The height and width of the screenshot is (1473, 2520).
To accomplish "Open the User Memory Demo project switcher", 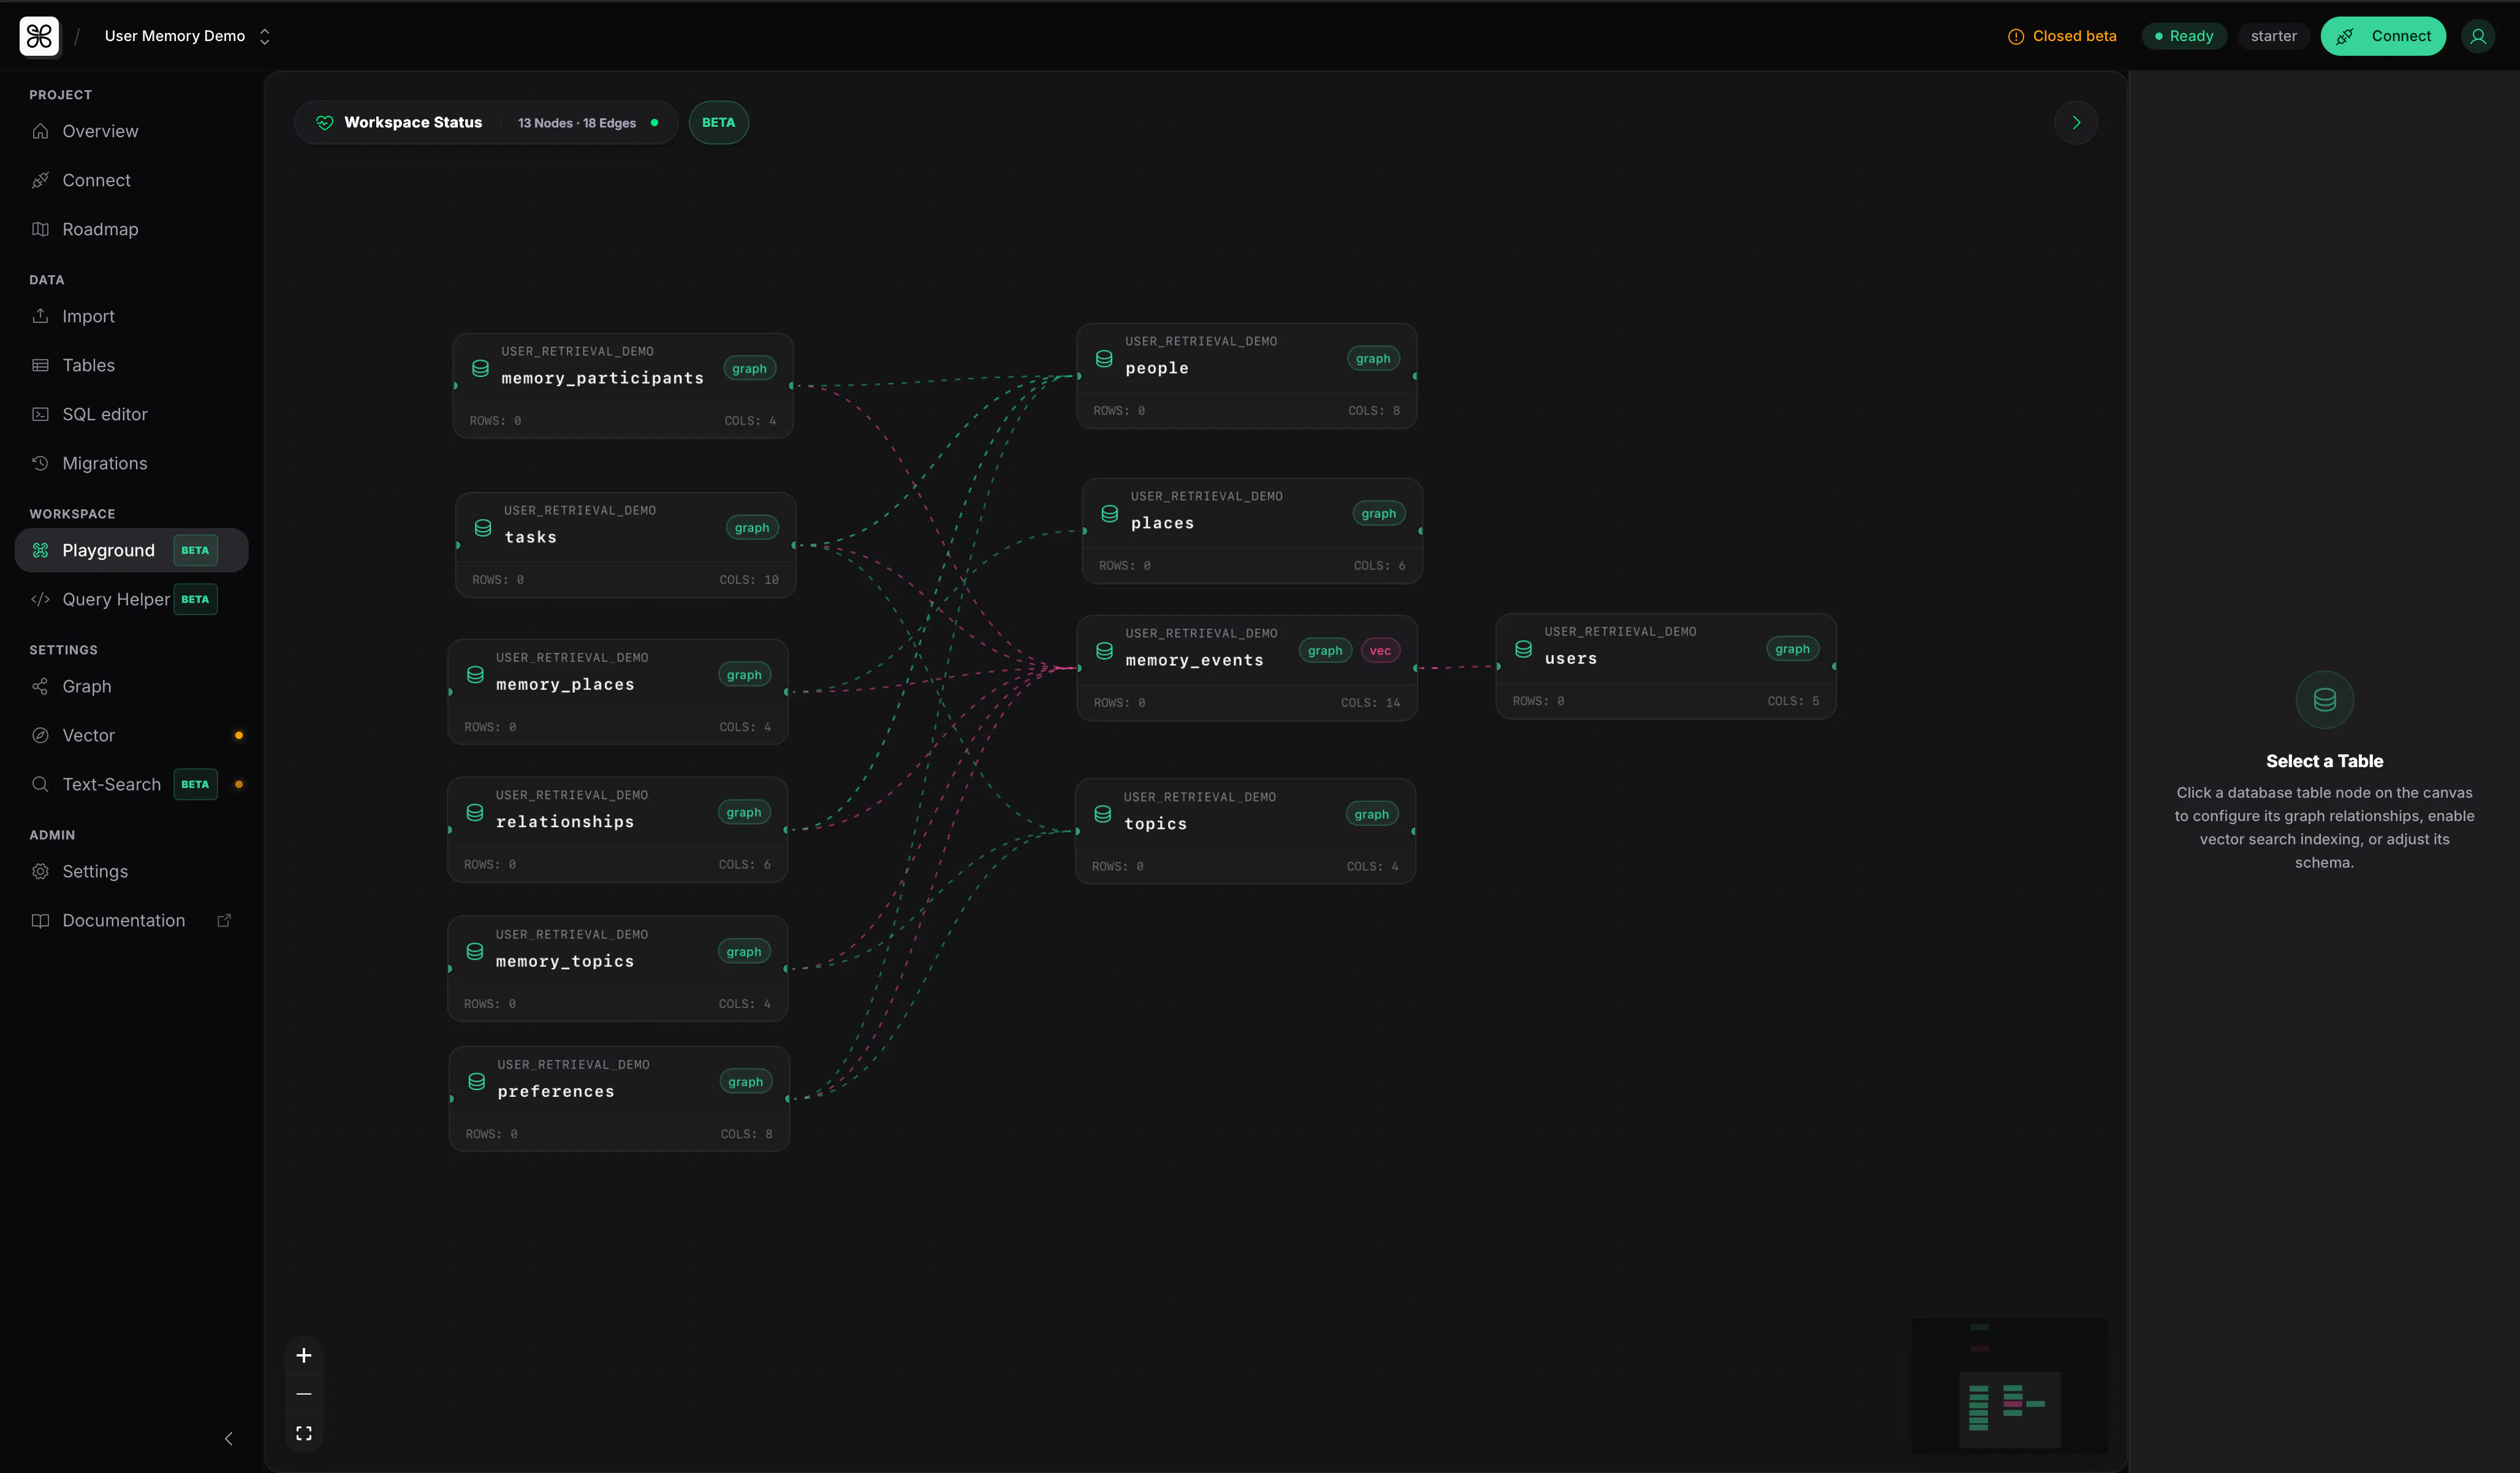I will point(187,36).
